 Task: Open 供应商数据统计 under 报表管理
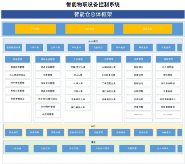point(168,99)
